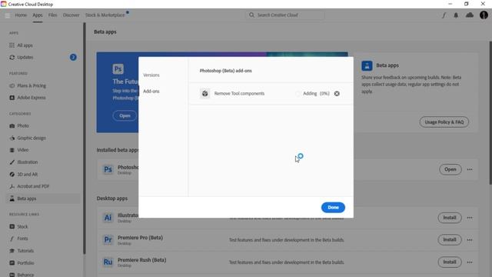
Task: Open more options for installed Photoshop
Action: 470,169
